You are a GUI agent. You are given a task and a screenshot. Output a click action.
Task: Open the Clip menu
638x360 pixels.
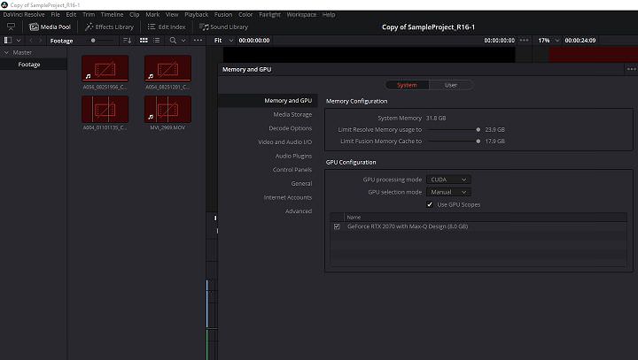point(135,15)
